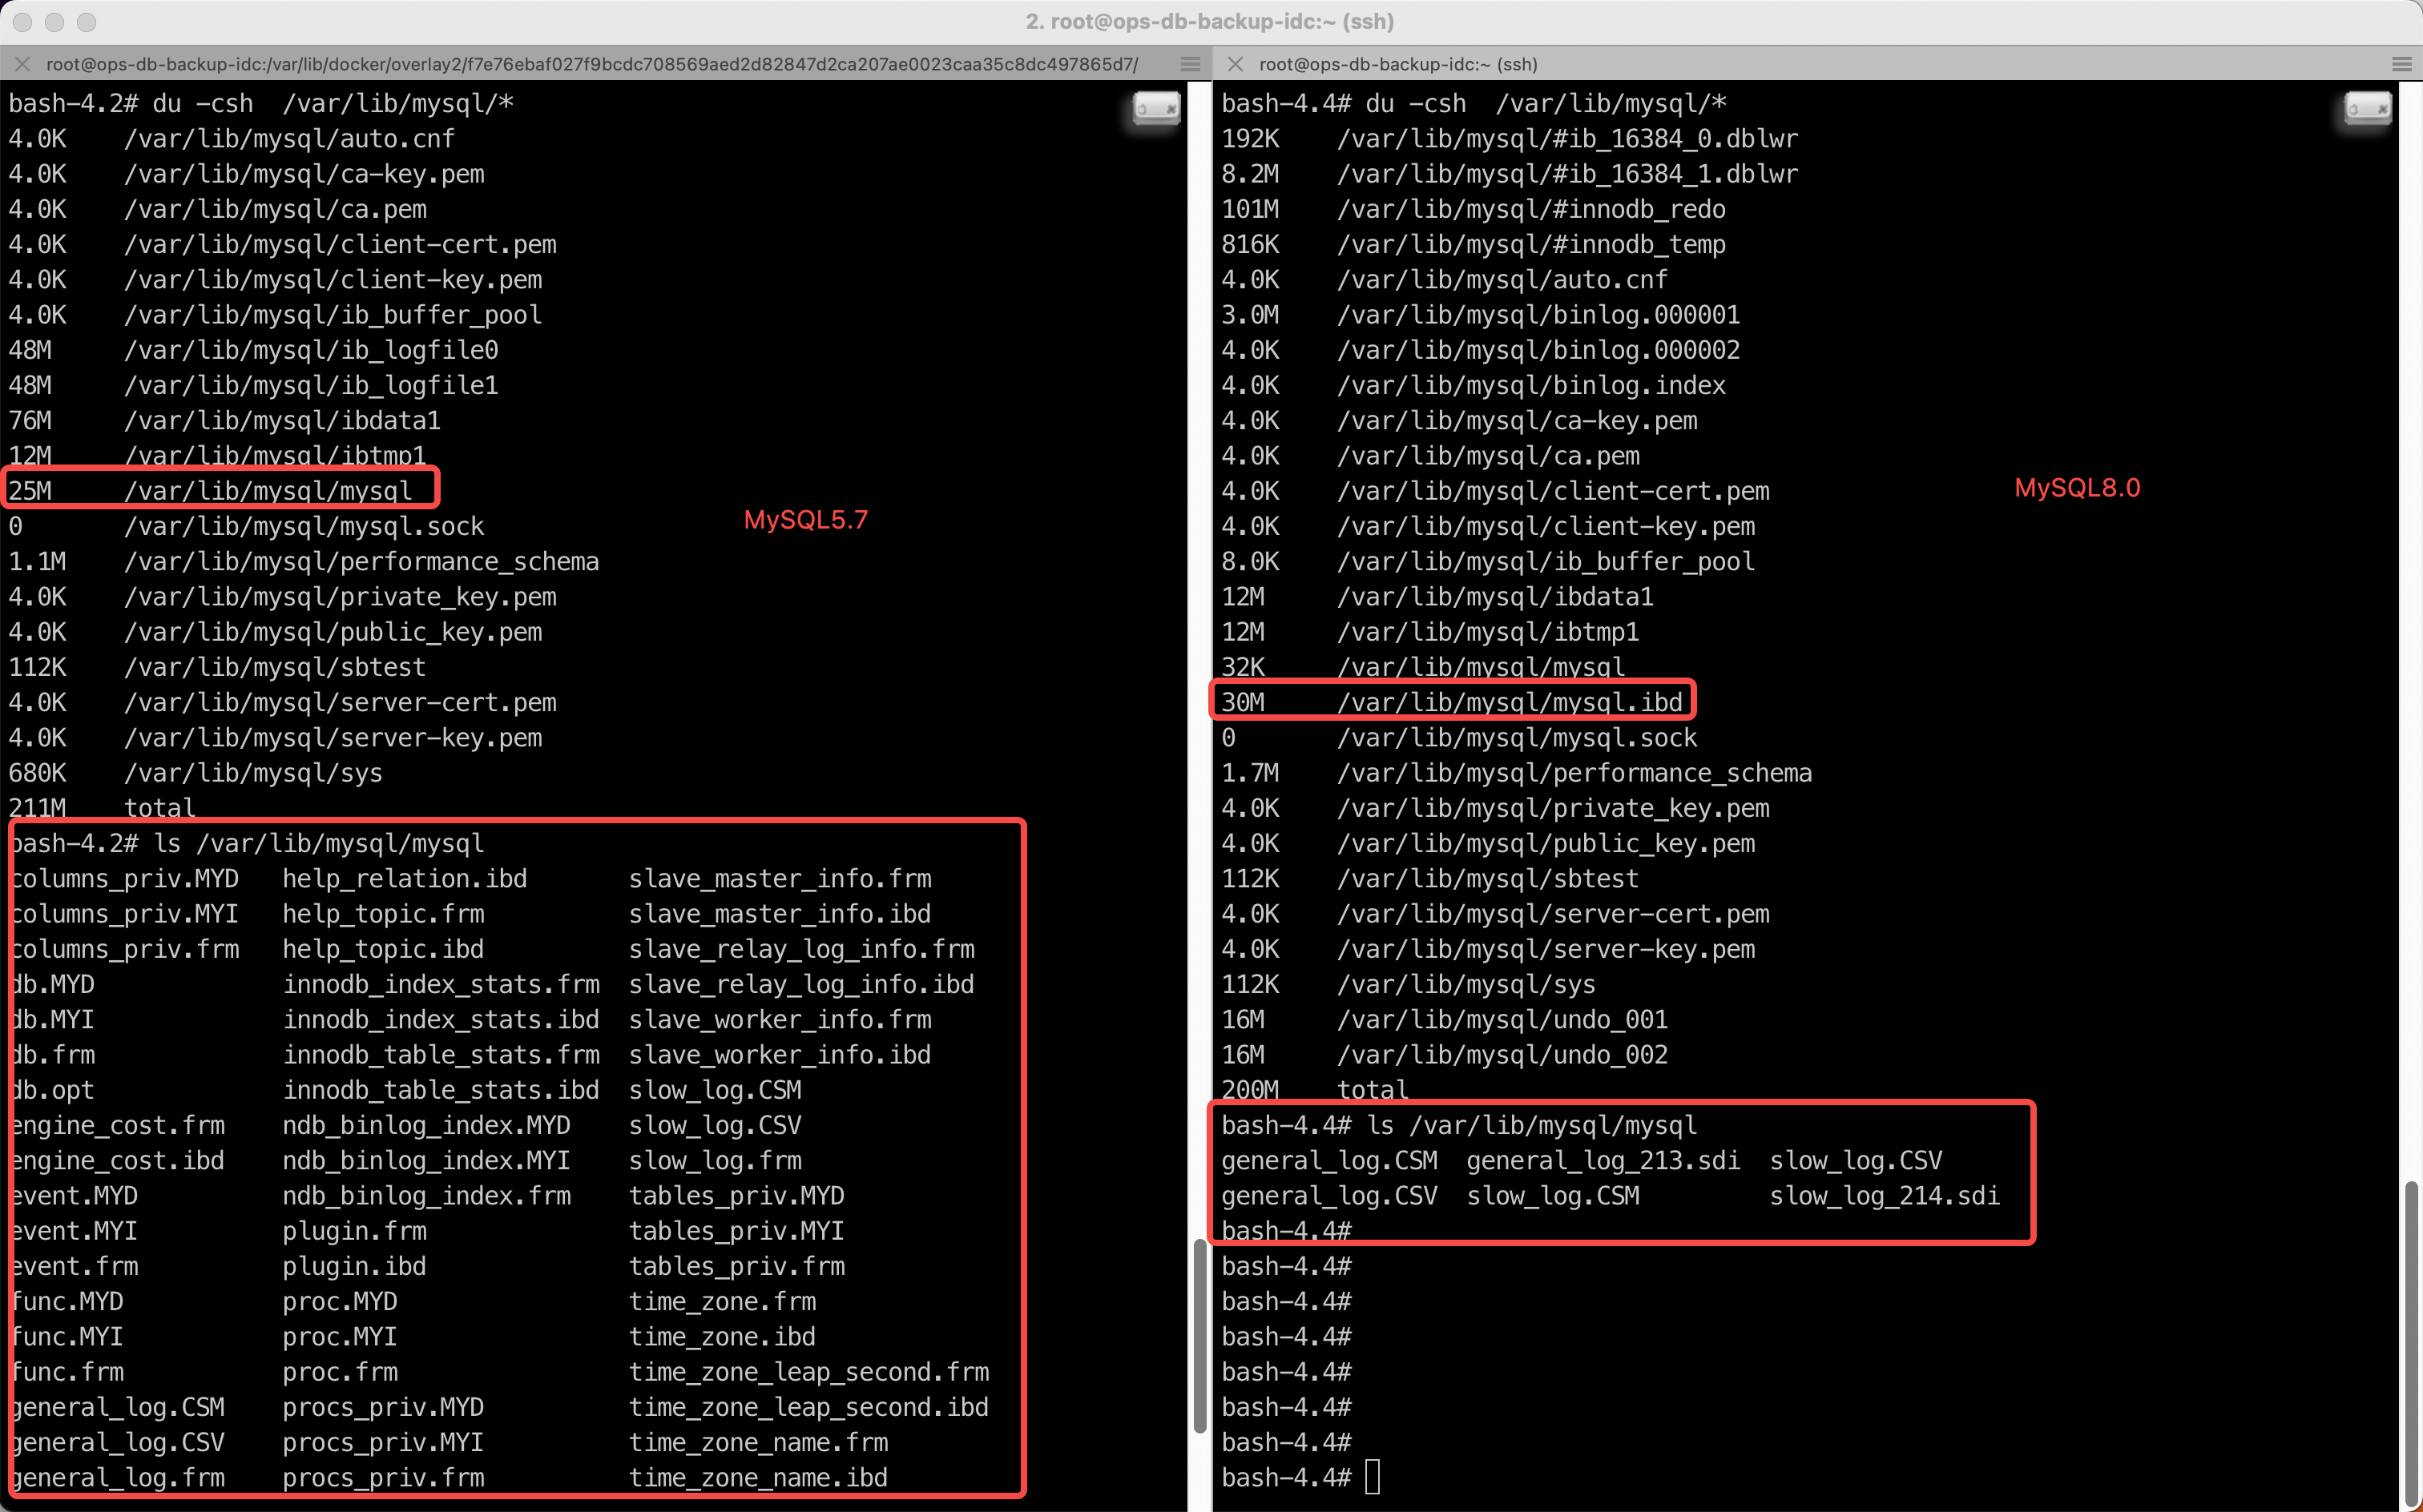Click 'time_zone_leap_second.frm' file name
The image size is (2423, 1512).
pyautogui.click(x=808, y=1372)
